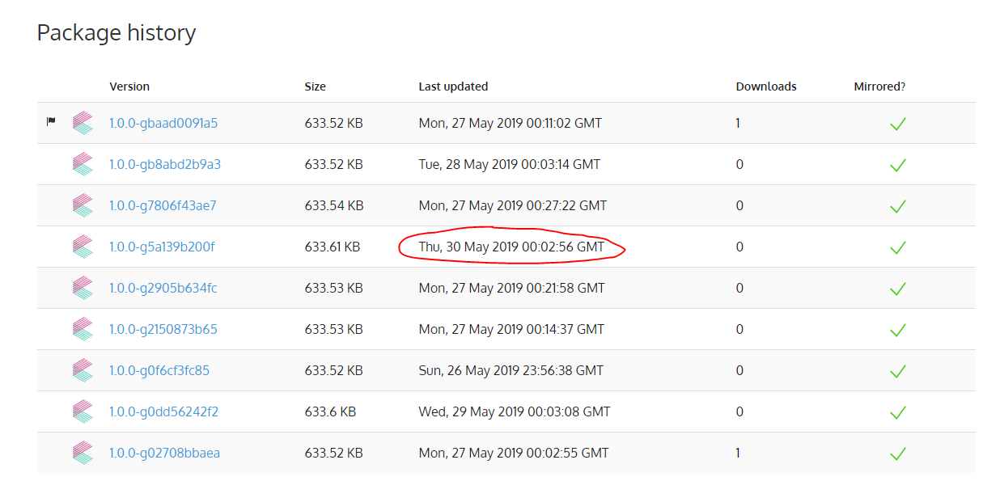
Task: Click the flag icon beside version 1.0.0-gbaad0091a5
Action: [x=51, y=122]
